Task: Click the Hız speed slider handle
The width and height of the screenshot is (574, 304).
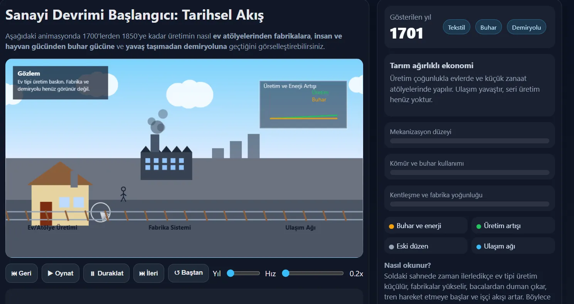Action: (x=286, y=273)
